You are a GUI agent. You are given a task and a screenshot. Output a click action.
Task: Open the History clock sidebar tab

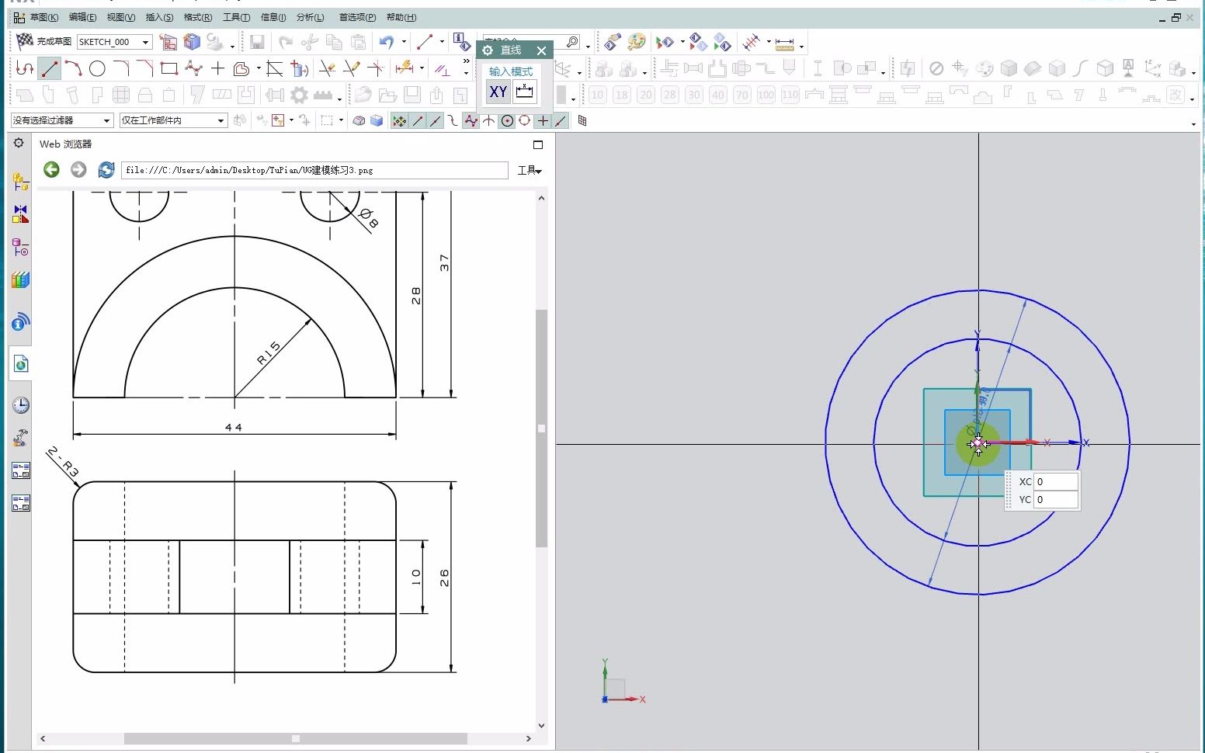(21, 405)
